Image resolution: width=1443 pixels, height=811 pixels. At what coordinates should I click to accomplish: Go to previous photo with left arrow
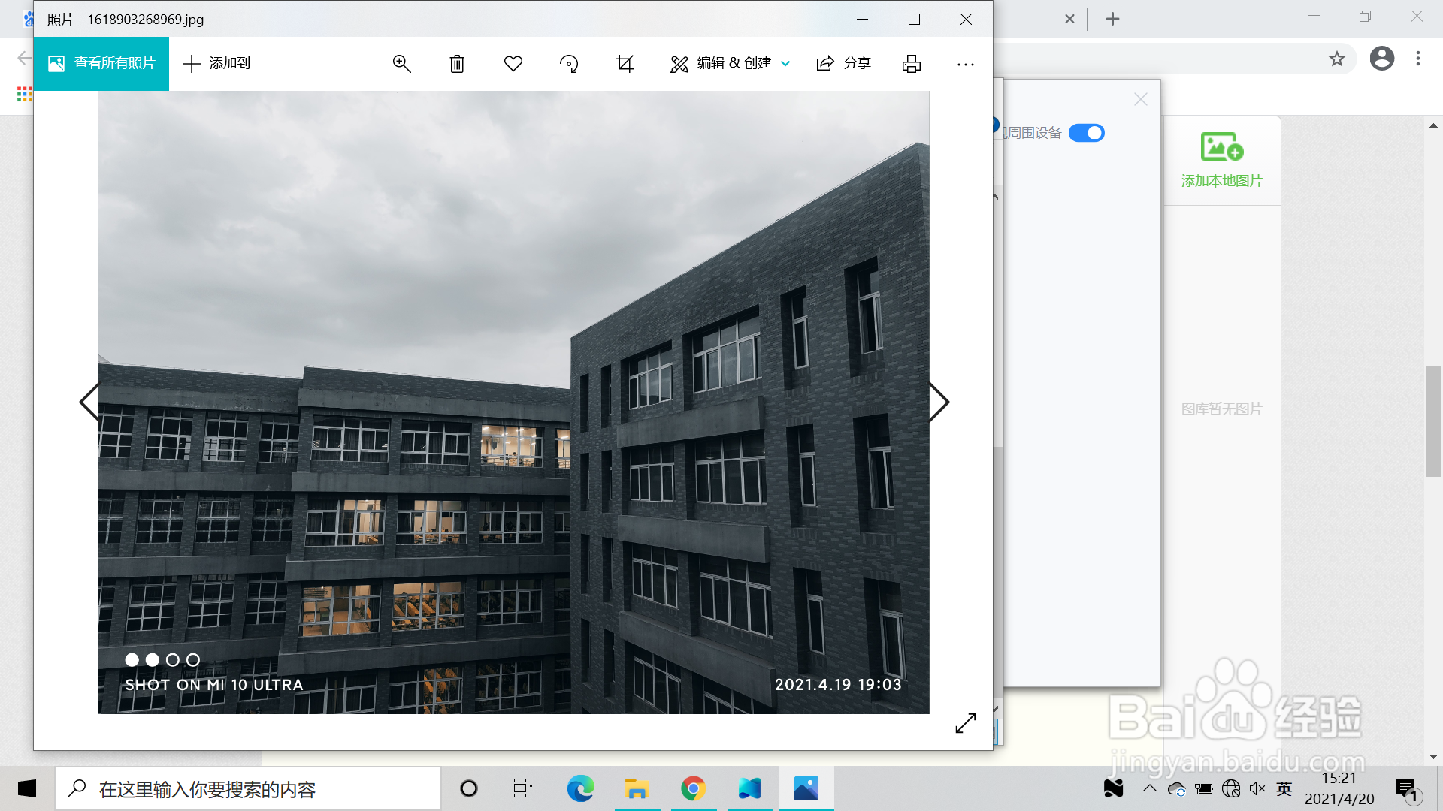pos(89,402)
